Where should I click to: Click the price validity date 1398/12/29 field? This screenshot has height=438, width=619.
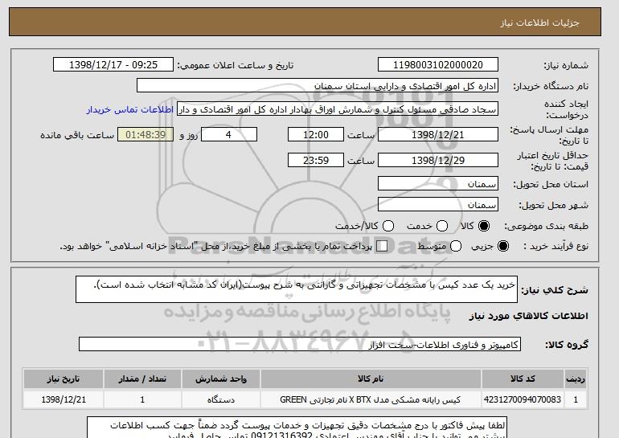point(438,160)
